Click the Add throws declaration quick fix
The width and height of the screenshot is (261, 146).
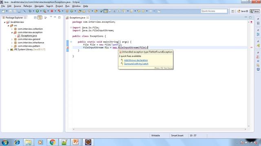pos(136,60)
